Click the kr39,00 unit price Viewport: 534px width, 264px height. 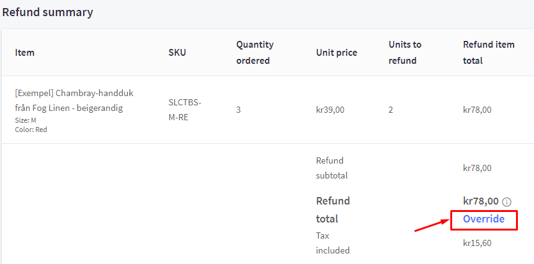(330, 110)
